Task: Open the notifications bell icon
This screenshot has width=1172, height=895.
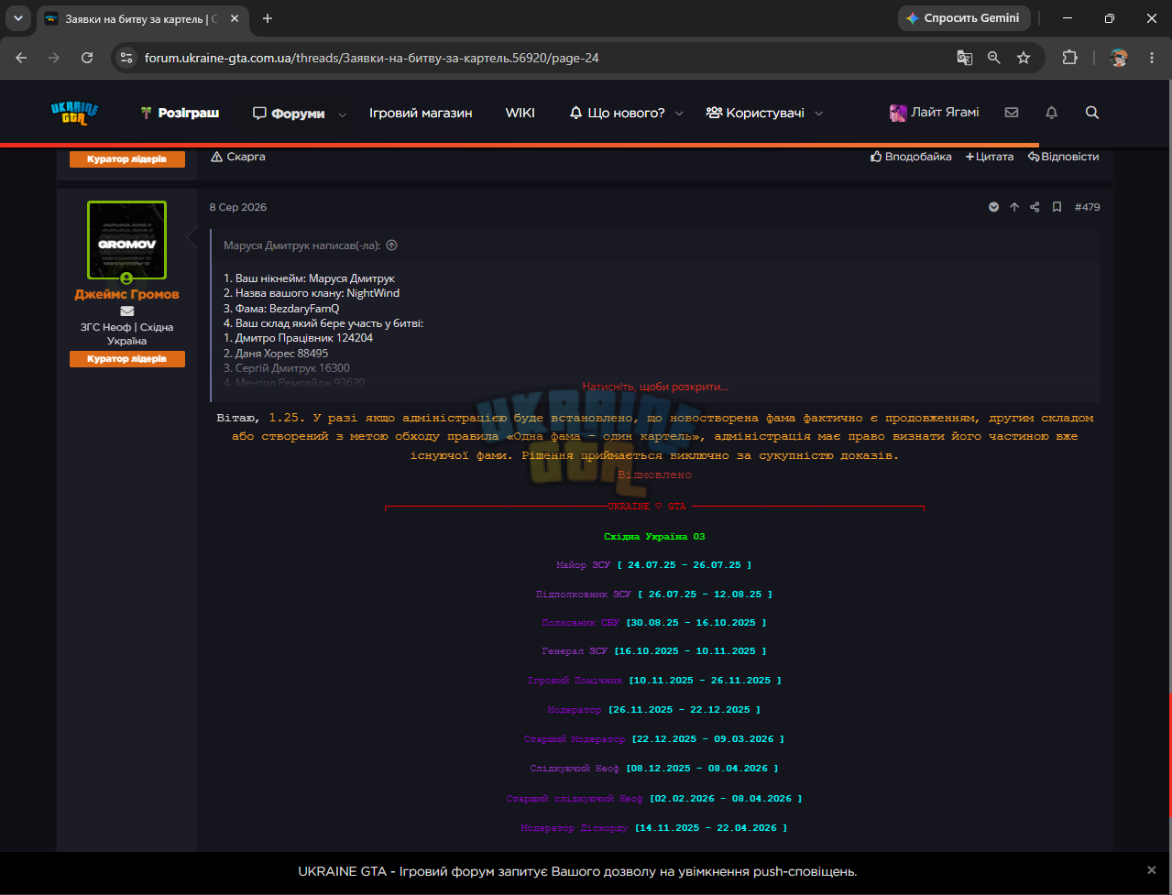Action: [x=1052, y=113]
